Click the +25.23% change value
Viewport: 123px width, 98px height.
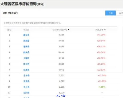(101, 64)
